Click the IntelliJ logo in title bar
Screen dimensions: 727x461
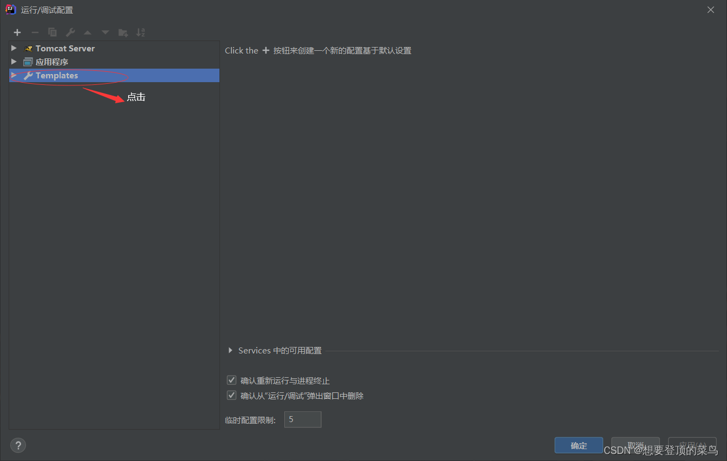[10, 9]
